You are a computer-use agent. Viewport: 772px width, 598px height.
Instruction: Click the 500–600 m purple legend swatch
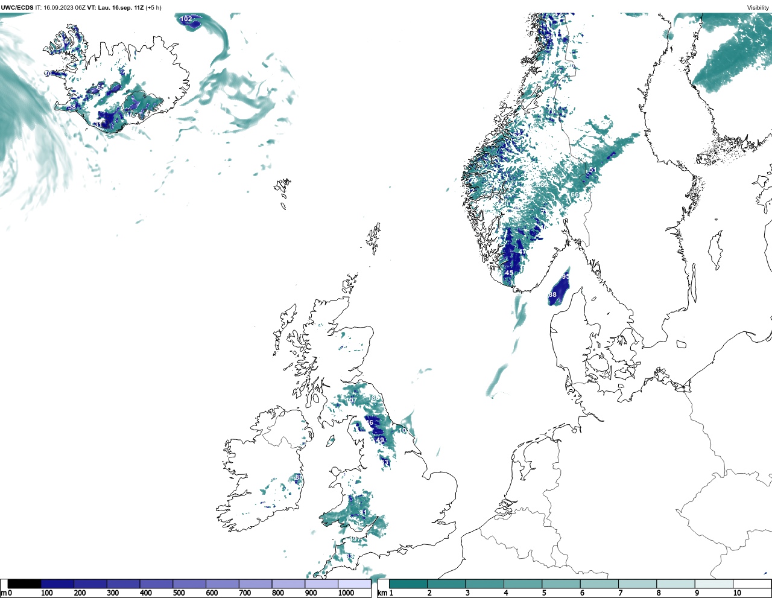tap(189, 584)
